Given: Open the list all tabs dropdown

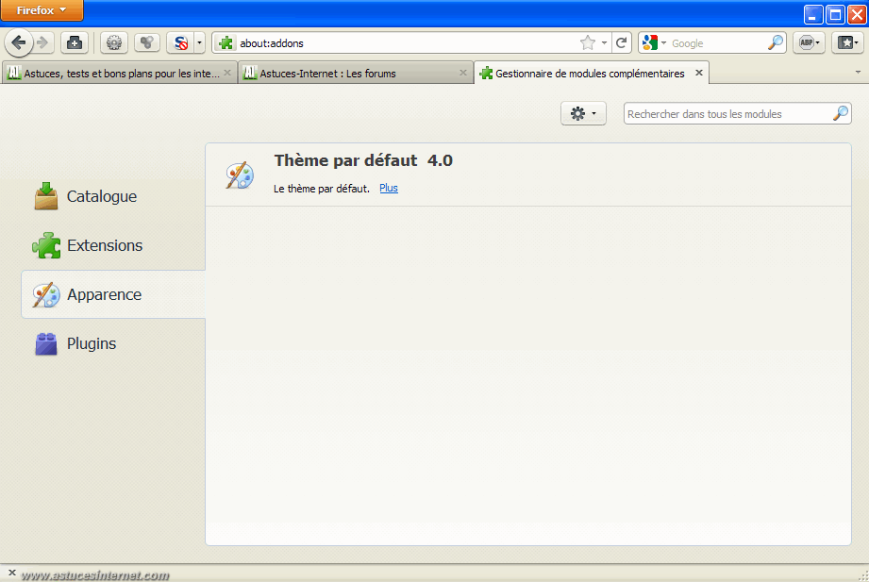Looking at the screenshot, I should click(858, 72).
